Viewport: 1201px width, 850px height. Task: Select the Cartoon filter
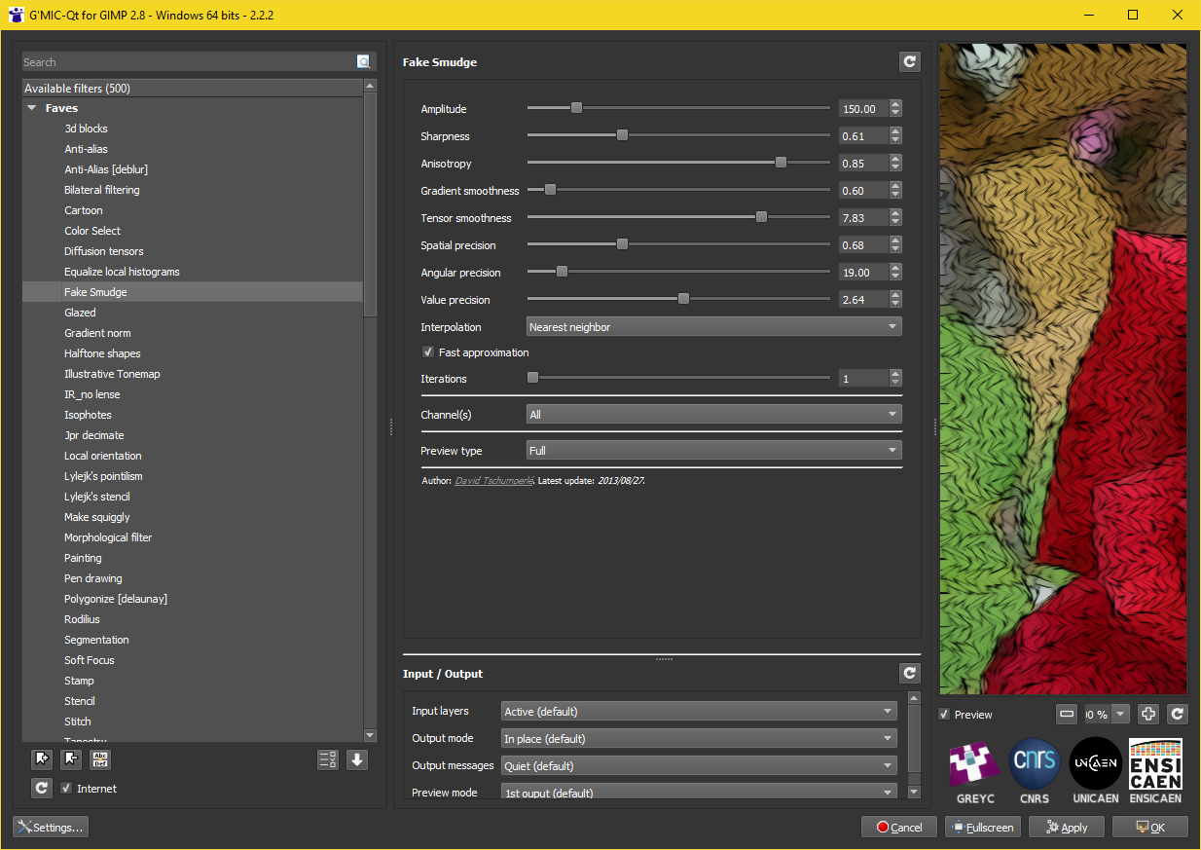click(84, 210)
